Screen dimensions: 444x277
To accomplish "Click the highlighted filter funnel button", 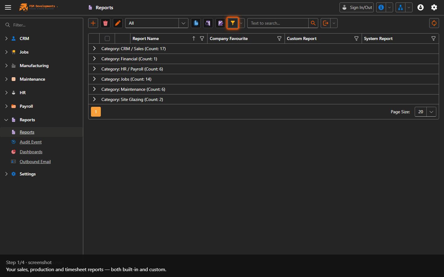I will click(233, 23).
